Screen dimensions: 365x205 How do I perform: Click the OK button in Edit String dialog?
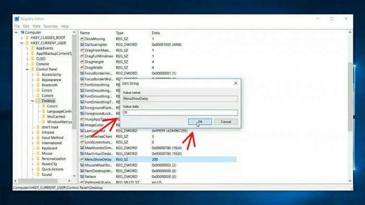[200, 122]
